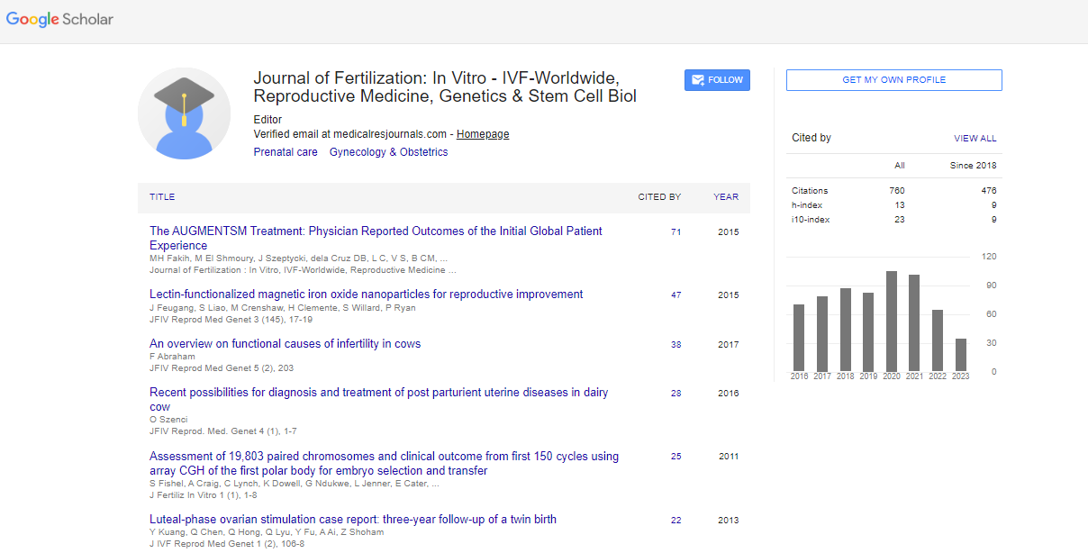1088x553 pixels.
Task: Click the 2023 bar in citations chart
Action: [961, 354]
